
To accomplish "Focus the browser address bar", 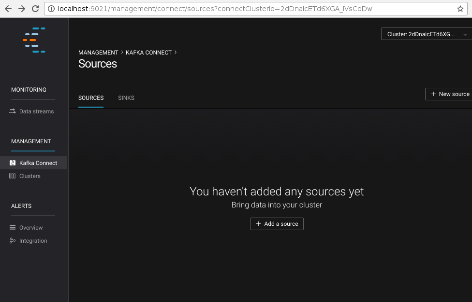I will 242,9.
